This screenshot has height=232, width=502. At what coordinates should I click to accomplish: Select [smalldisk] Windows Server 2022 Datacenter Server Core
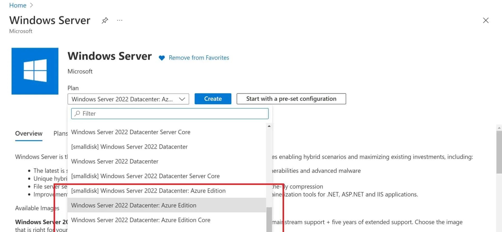coord(166,176)
